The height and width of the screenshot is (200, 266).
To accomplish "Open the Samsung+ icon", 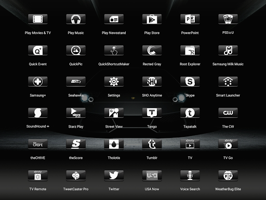I will click(38, 81).
